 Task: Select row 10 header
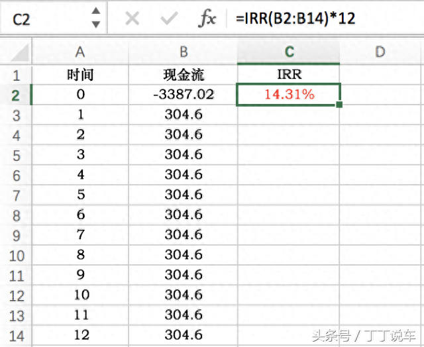16,256
